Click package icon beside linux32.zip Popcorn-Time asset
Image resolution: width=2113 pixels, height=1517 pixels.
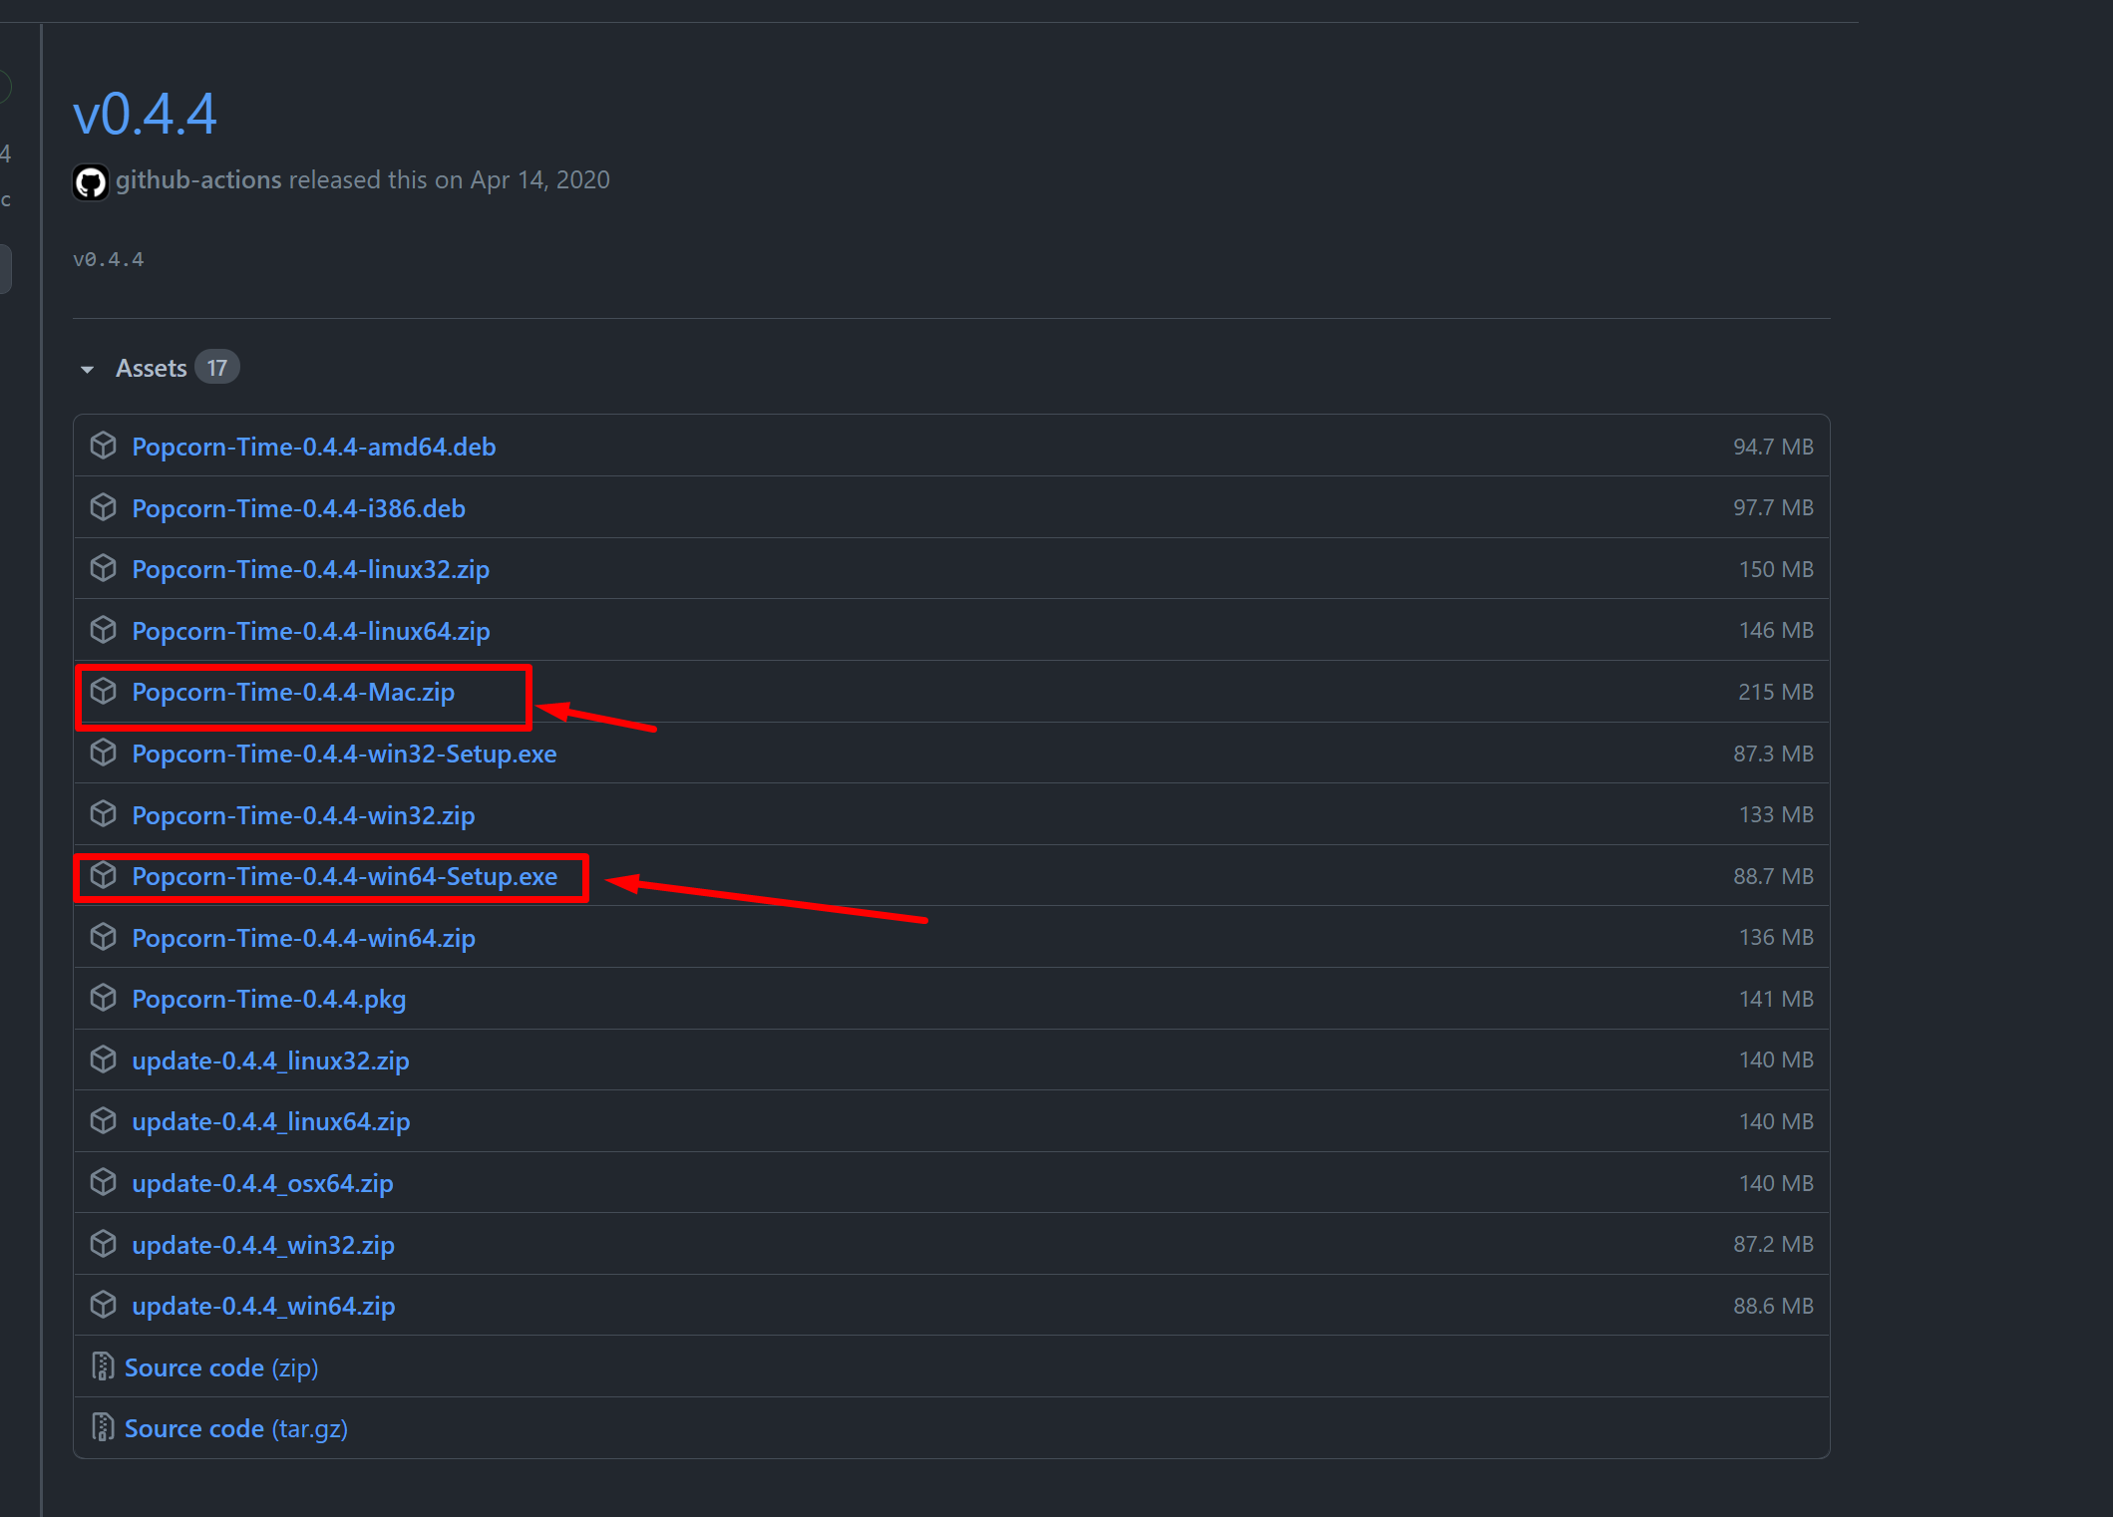coord(104,568)
